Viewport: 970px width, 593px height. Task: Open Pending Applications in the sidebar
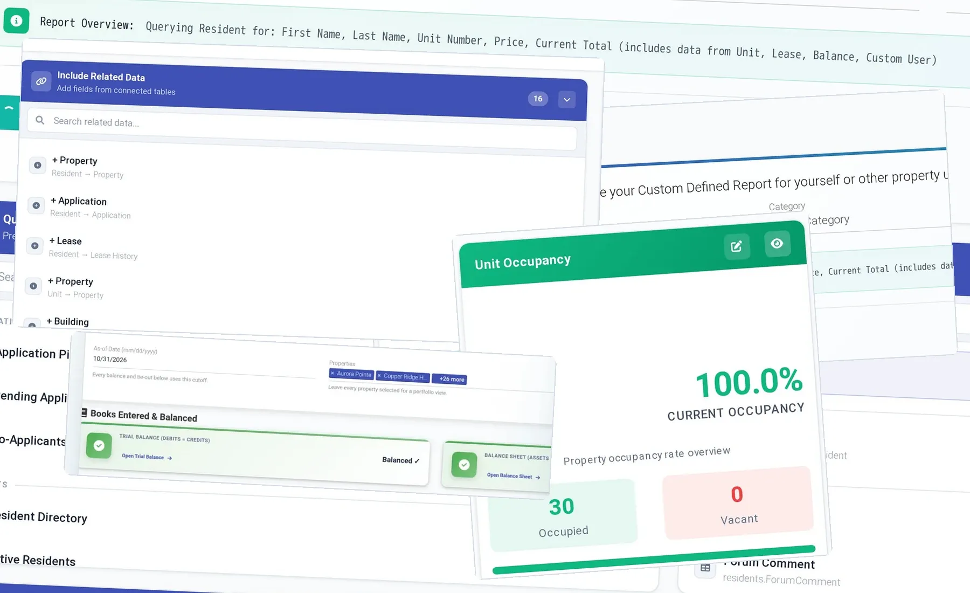click(x=33, y=397)
